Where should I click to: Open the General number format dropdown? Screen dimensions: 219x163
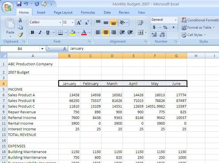coord(176,20)
